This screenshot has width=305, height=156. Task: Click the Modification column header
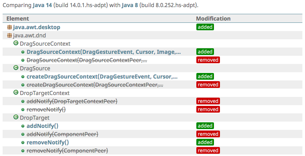(x=213, y=19)
